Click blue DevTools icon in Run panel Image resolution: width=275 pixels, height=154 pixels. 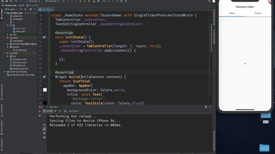click(x=65, y=111)
